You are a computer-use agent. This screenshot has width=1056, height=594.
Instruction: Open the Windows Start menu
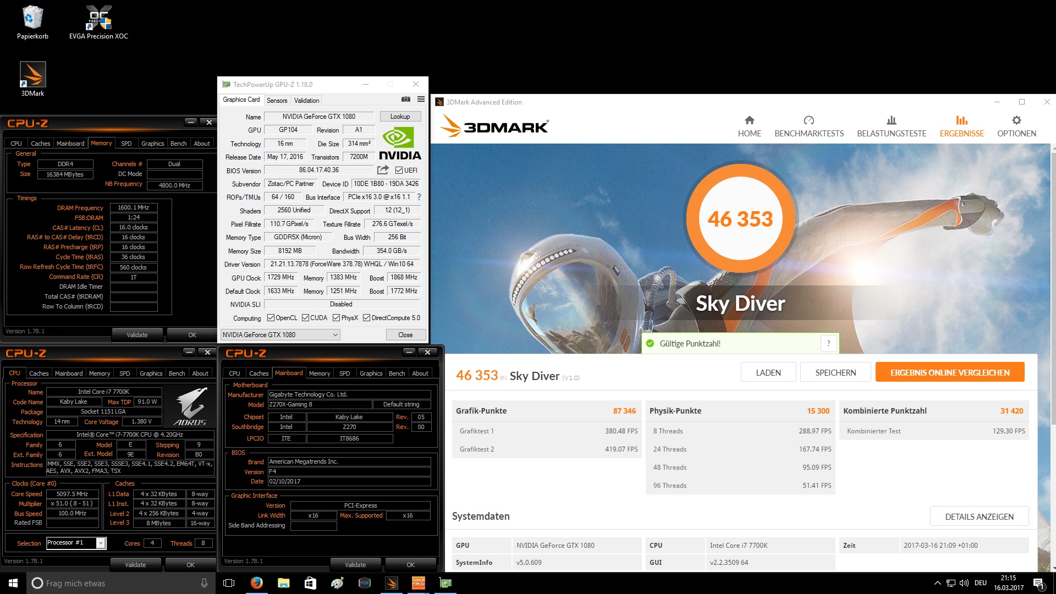[x=13, y=583]
